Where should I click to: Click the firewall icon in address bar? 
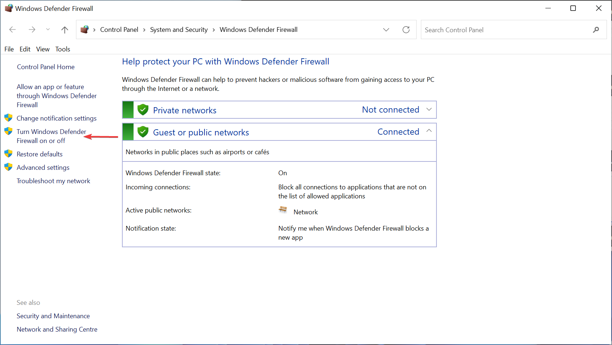(85, 29)
